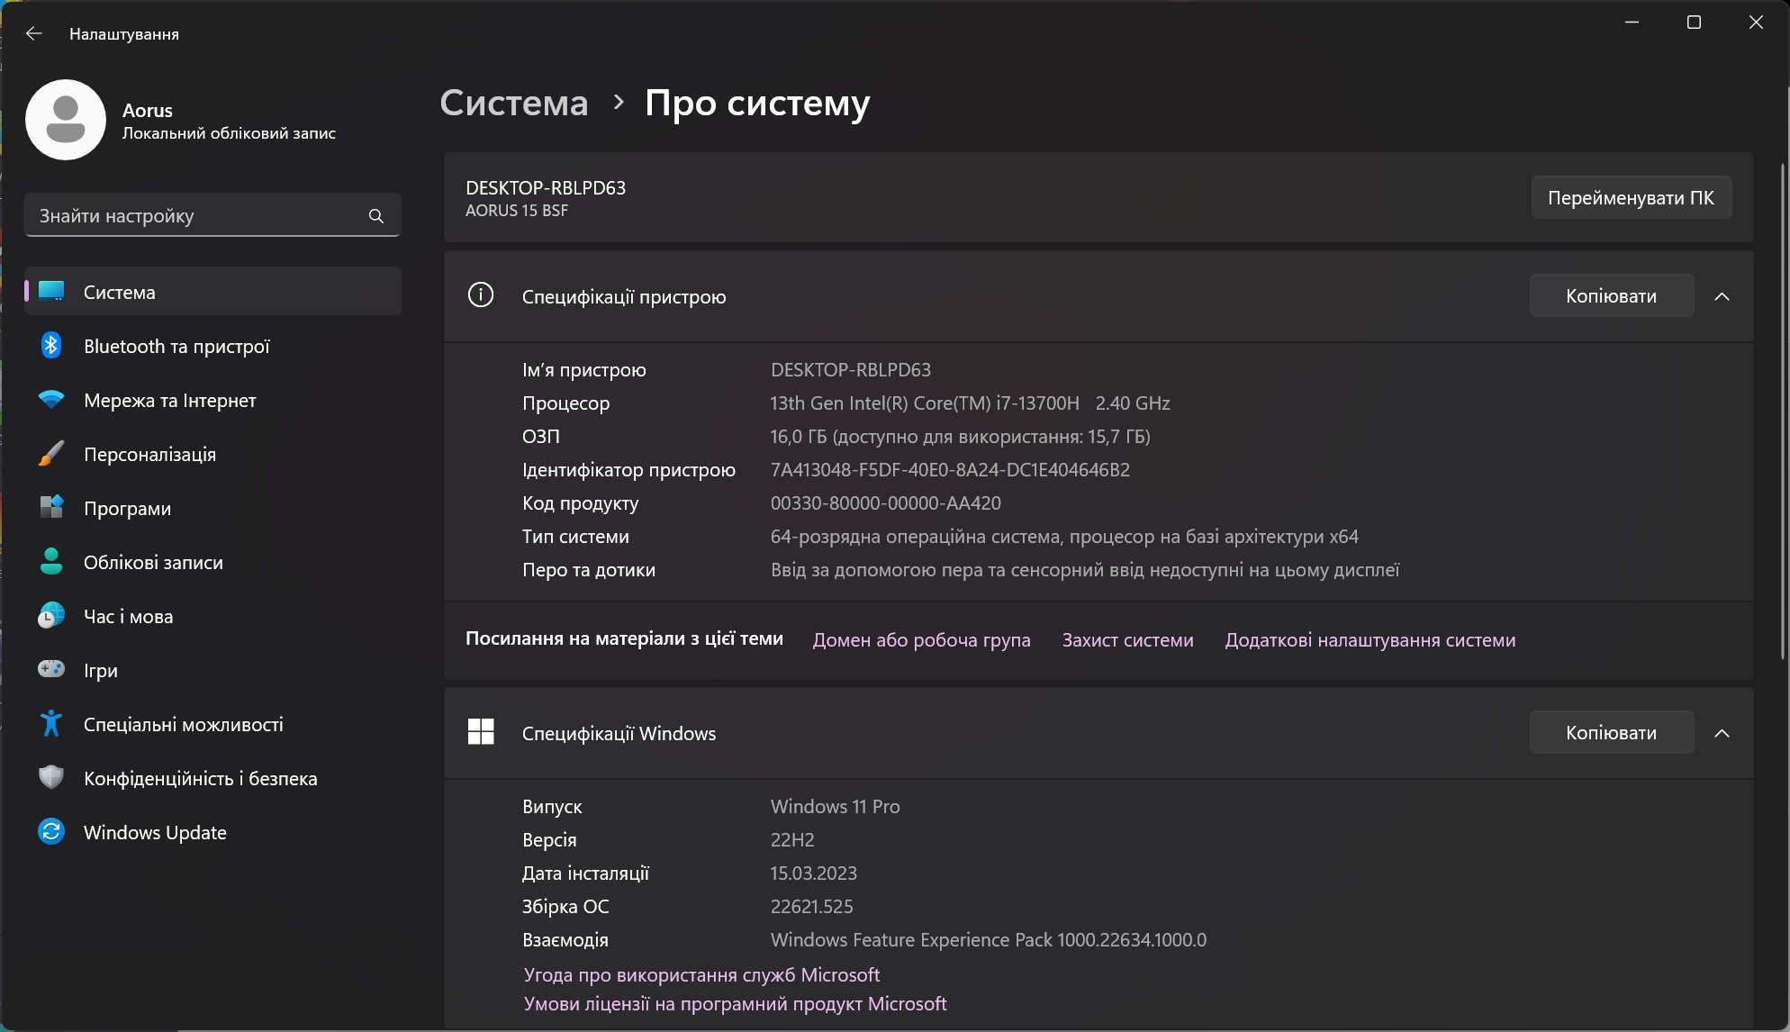Open Умови ліцензії на програмний продукт link
Image resolution: width=1790 pixels, height=1032 pixels.
[x=735, y=1003]
